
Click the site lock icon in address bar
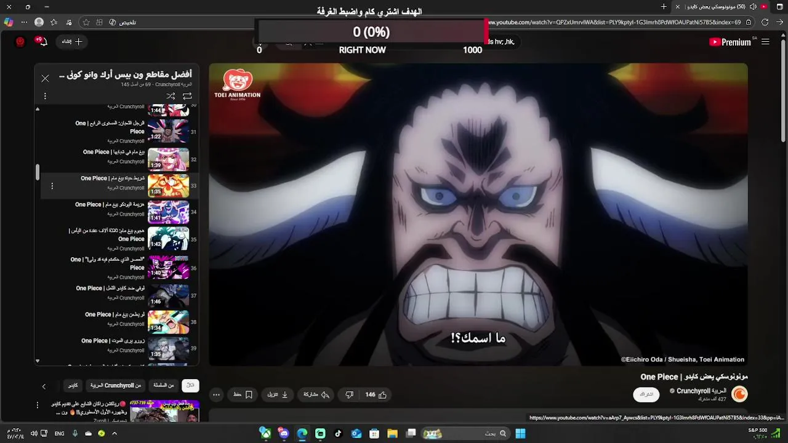749,22
